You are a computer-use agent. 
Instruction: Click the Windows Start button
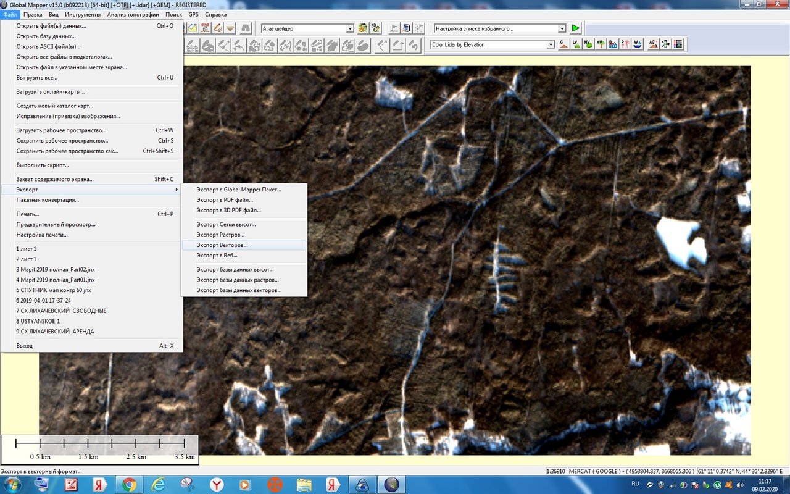tap(12, 485)
